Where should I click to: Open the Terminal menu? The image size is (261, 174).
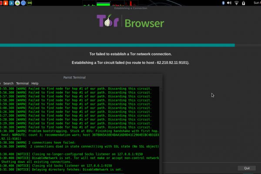click(x=22, y=83)
